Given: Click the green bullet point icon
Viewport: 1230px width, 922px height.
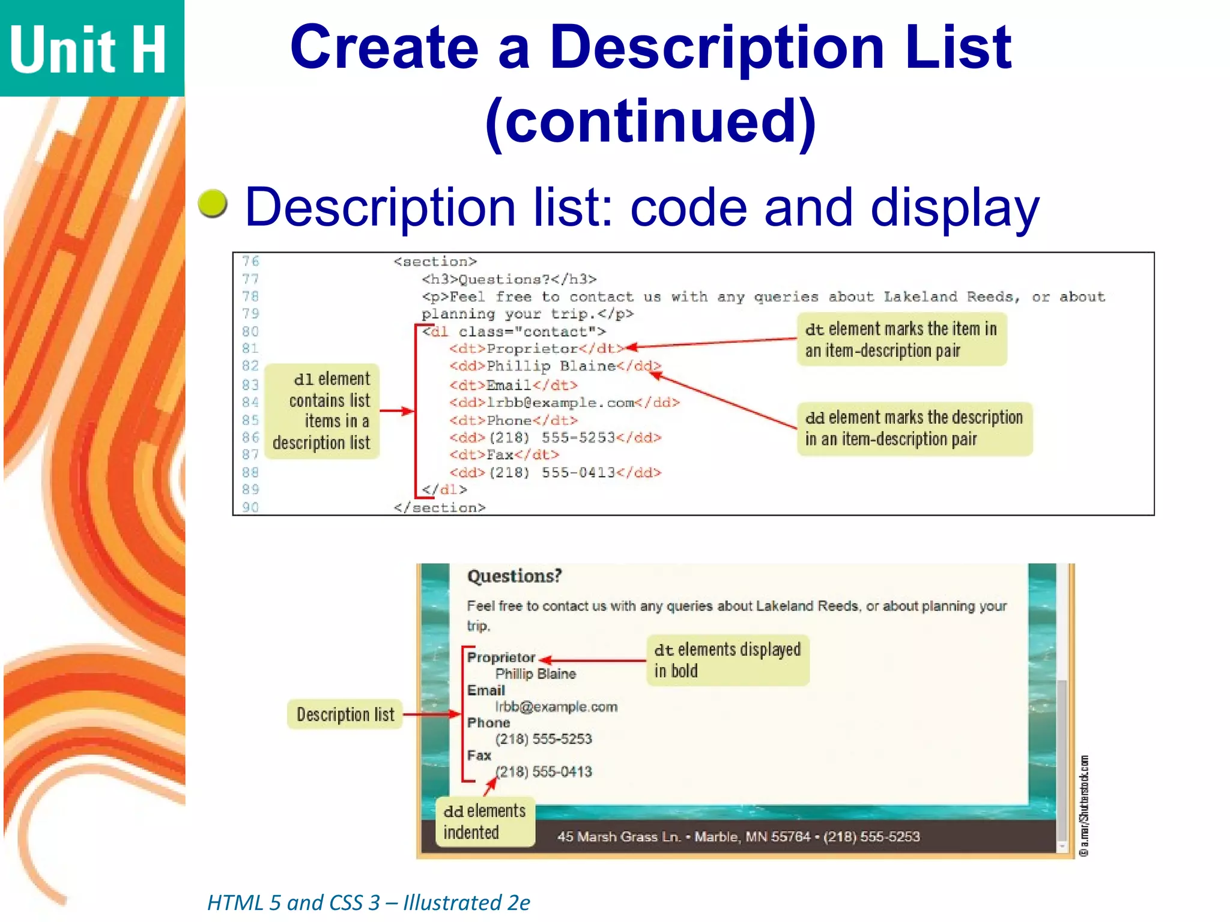Looking at the screenshot, I should [x=213, y=204].
